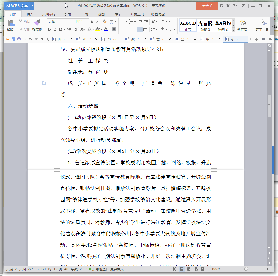Open the 开发工具 ribbon tab
Image resolution: width=278 pixels, height=276 pixels.
(137, 14)
